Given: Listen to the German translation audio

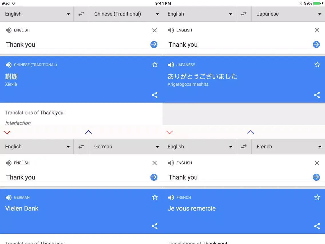Looking at the screenshot, I should [x=9, y=198].
